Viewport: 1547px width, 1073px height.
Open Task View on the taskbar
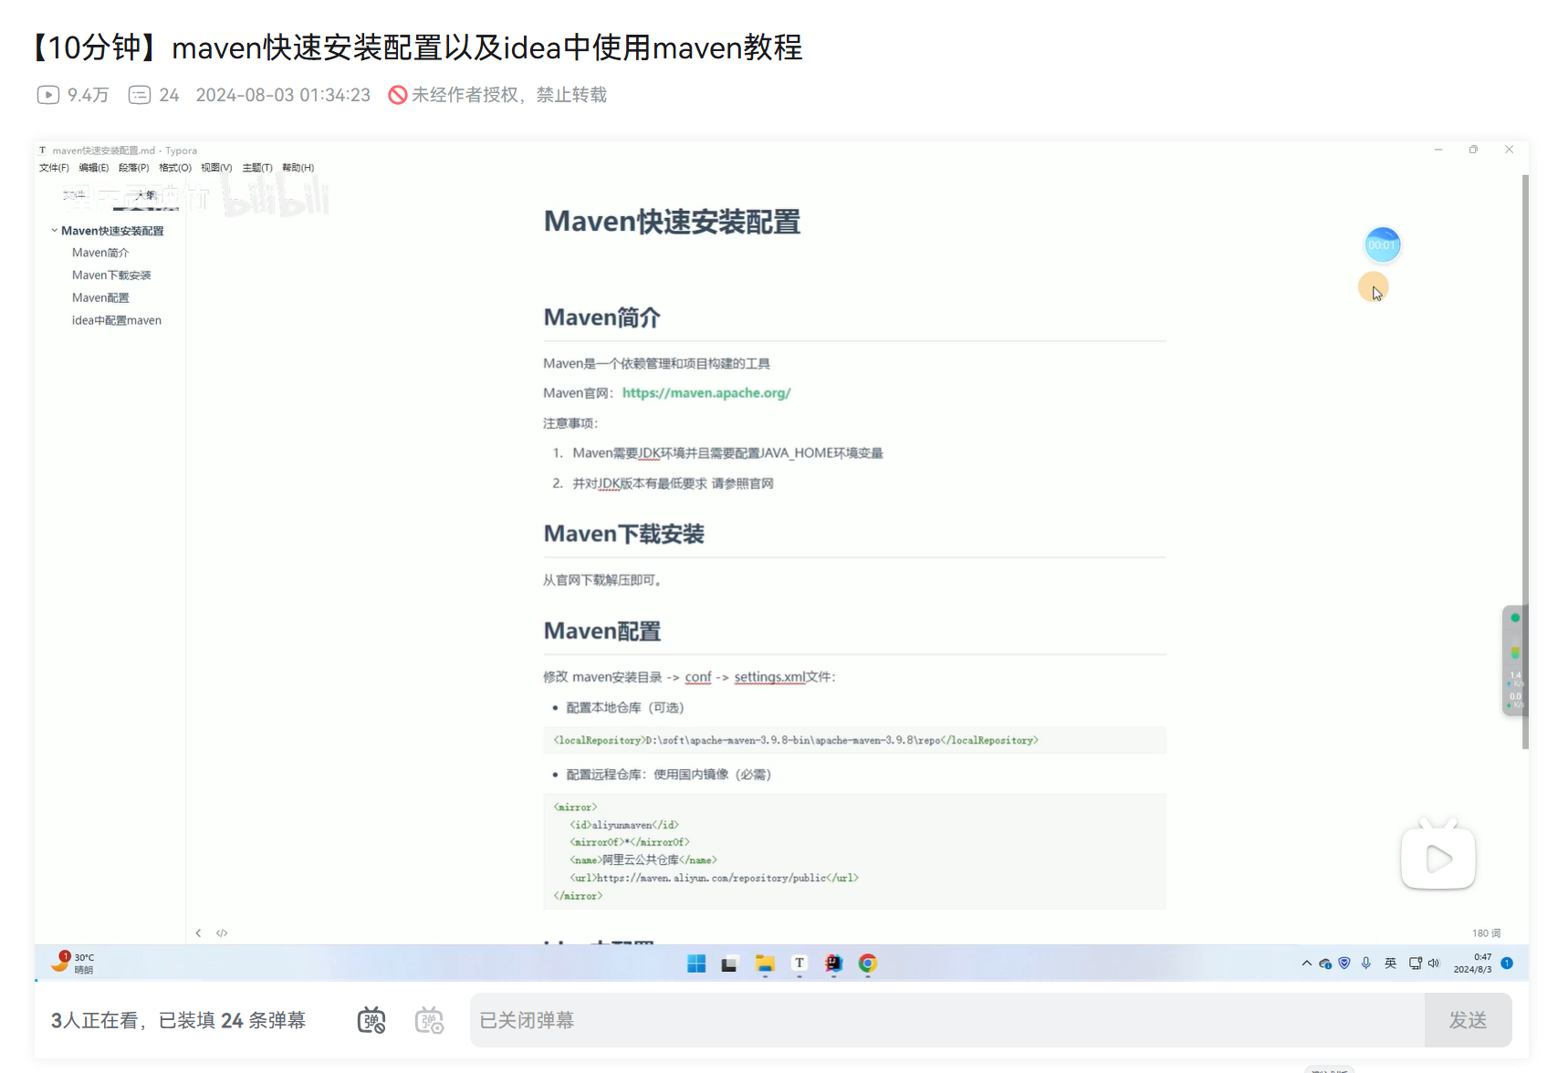point(729,964)
